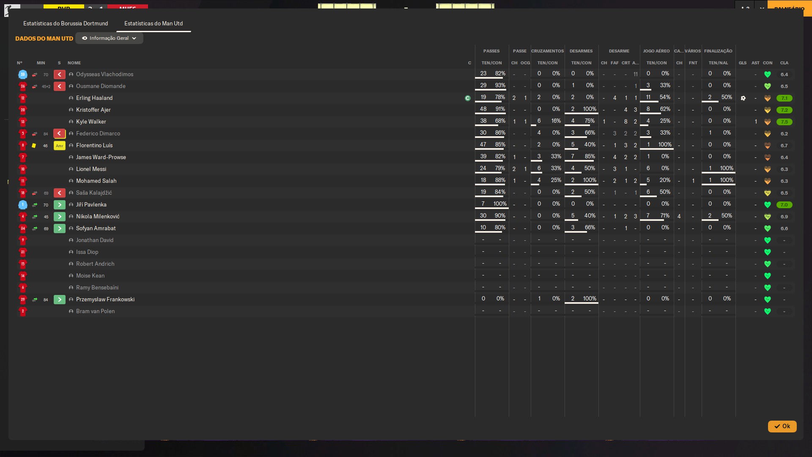812x457 pixels.
Task: Sort by MIN column header
Action: [x=41, y=63]
